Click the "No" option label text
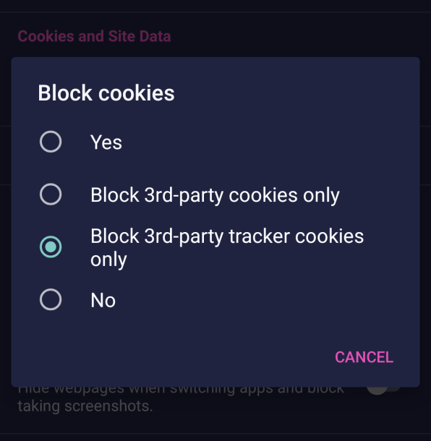 pos(103,300)
